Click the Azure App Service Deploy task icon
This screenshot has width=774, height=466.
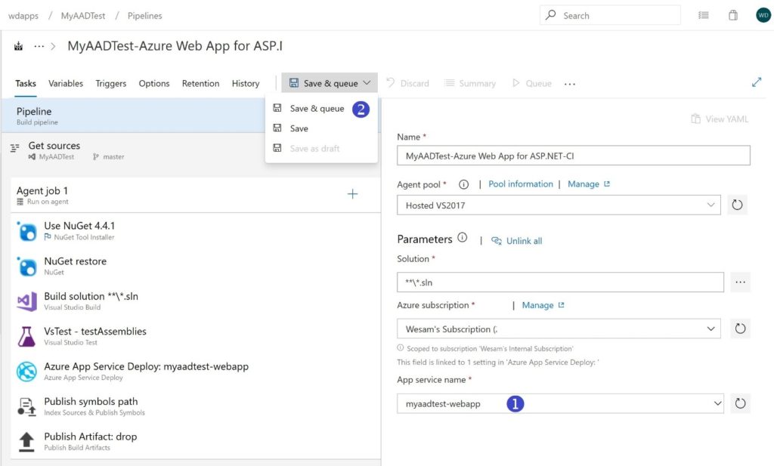tap(27, 372)
